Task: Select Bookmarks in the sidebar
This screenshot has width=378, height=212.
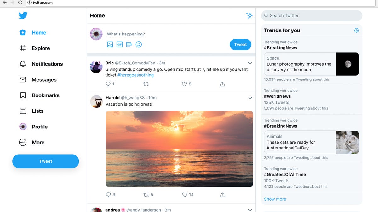Action: click(x=45, y=95)
